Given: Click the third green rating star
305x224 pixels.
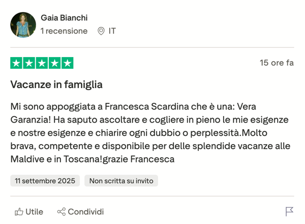Looking at the screenshot, I should click(x=42, y=63).
